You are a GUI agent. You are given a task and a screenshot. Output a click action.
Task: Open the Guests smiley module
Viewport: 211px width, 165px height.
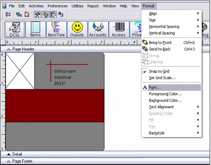pos(77,30)
